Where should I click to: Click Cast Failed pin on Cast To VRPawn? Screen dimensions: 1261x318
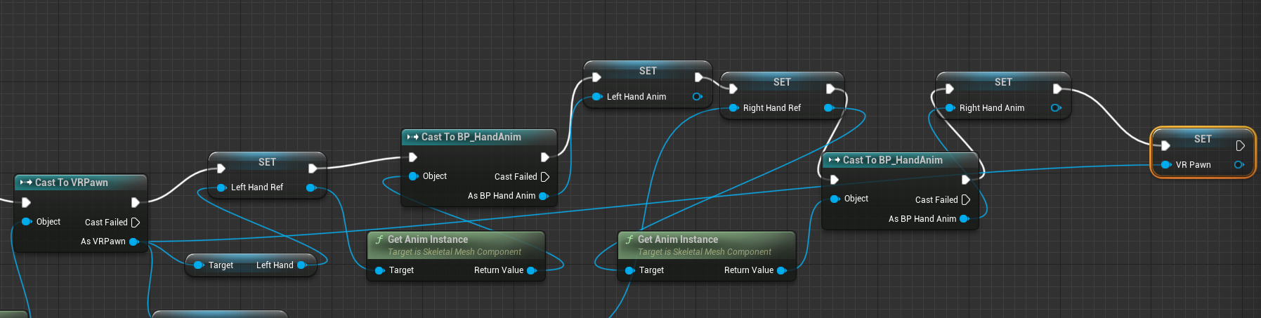pyautogui.click(x=136, y=223)
